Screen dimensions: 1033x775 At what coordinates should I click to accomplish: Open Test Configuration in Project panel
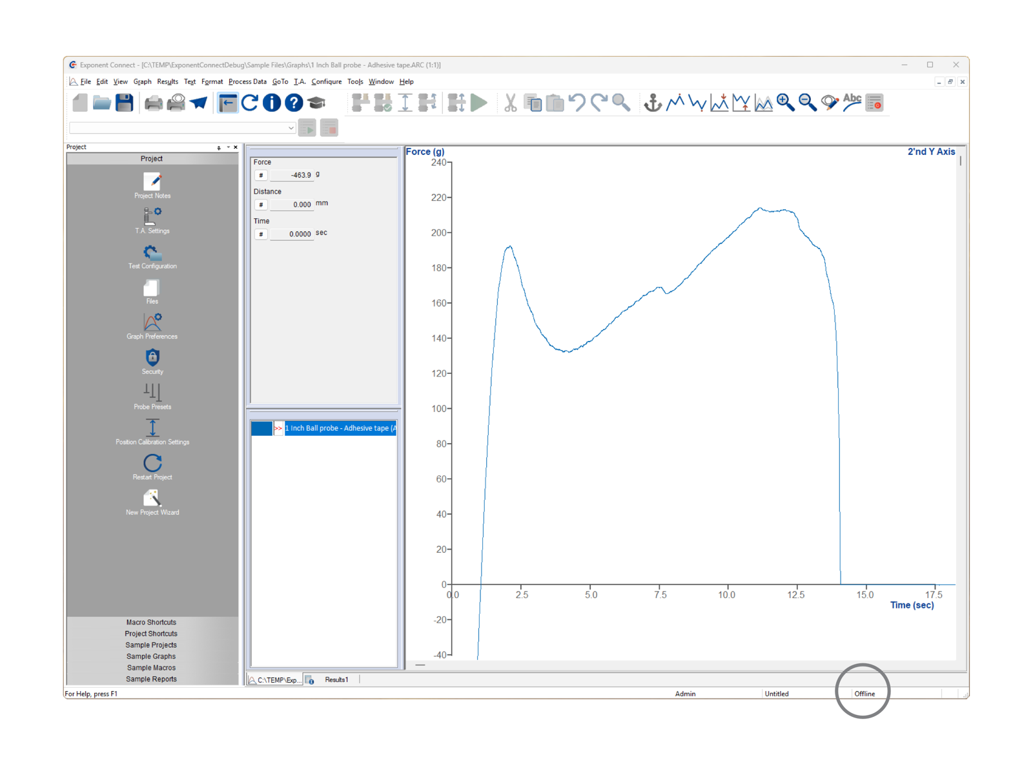coord(152,256)
